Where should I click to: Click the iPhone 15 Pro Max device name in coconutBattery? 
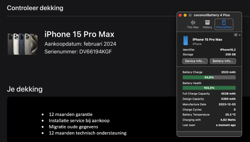coord(207,40)
